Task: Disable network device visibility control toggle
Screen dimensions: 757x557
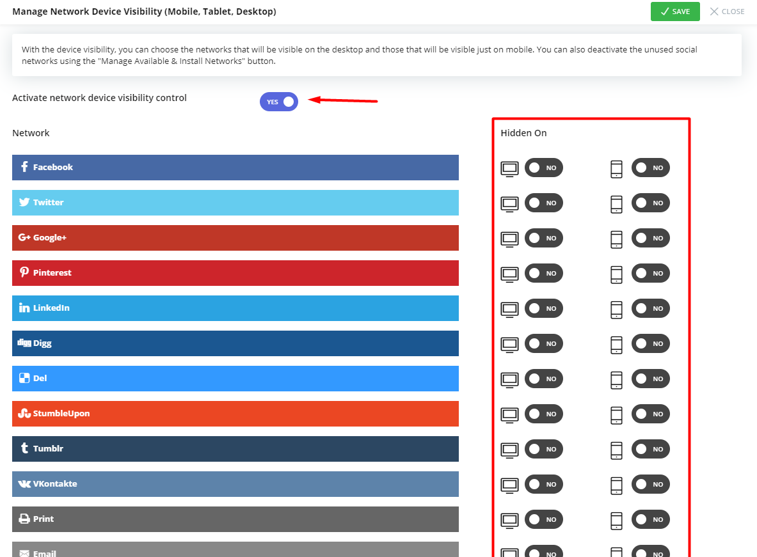Action: 279,102
